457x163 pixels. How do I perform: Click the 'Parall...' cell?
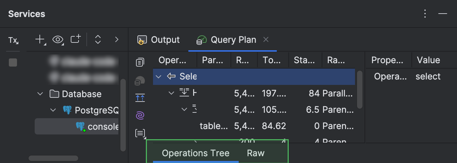pos(338,93)
